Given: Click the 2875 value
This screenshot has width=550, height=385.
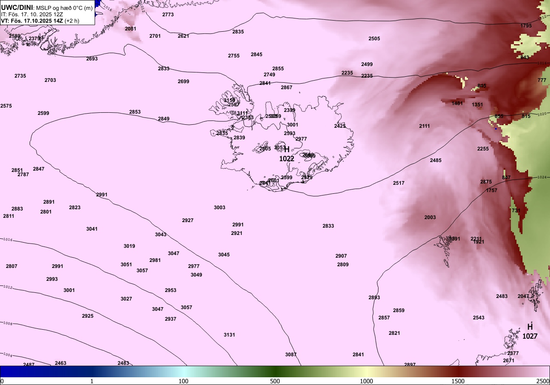Looking at the screenshot, I should tap(486, 182).
